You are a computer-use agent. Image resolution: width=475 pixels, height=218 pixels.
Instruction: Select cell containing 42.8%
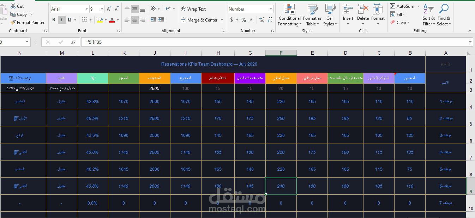92,102
